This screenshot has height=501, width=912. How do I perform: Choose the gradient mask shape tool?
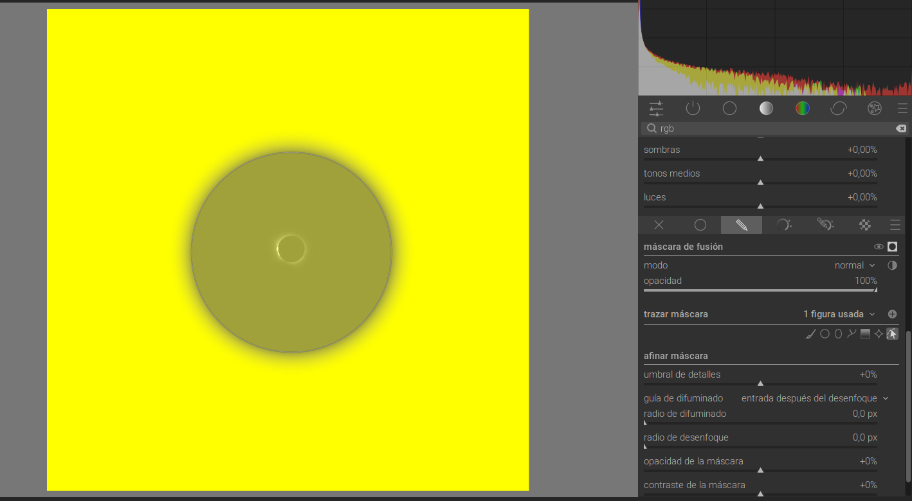865,333
